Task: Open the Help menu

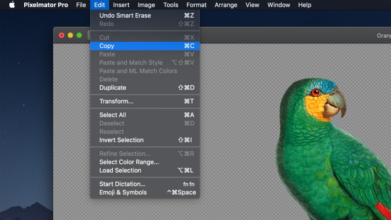Action: pyautogui.click(x=304, y=5)
